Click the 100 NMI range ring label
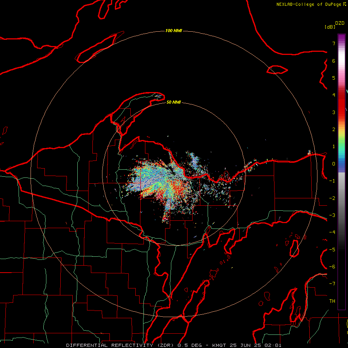This screenshot has width=348, height=348. pos(174,31)
